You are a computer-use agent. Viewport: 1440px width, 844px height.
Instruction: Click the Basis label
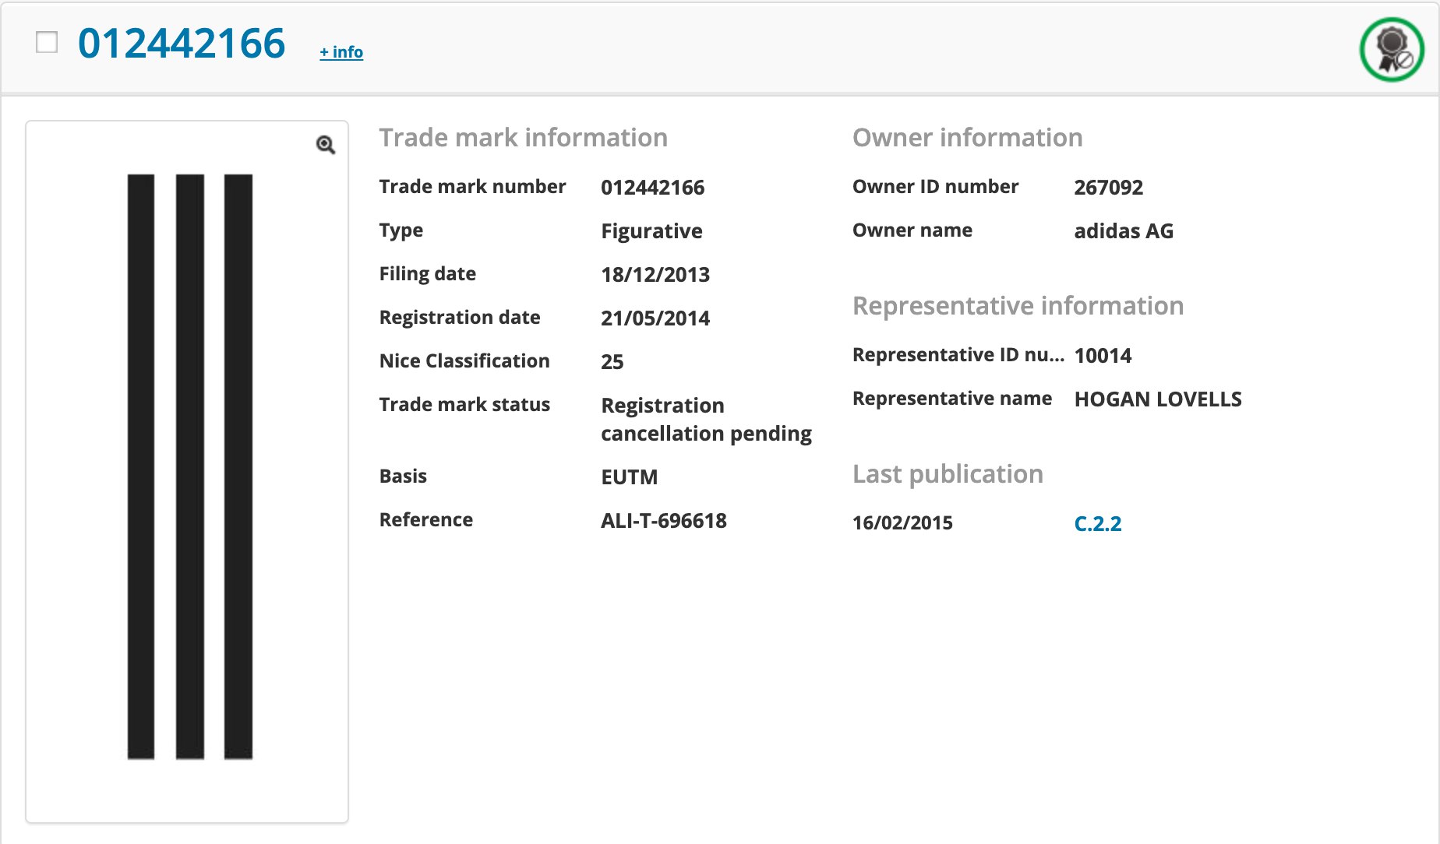403,476
